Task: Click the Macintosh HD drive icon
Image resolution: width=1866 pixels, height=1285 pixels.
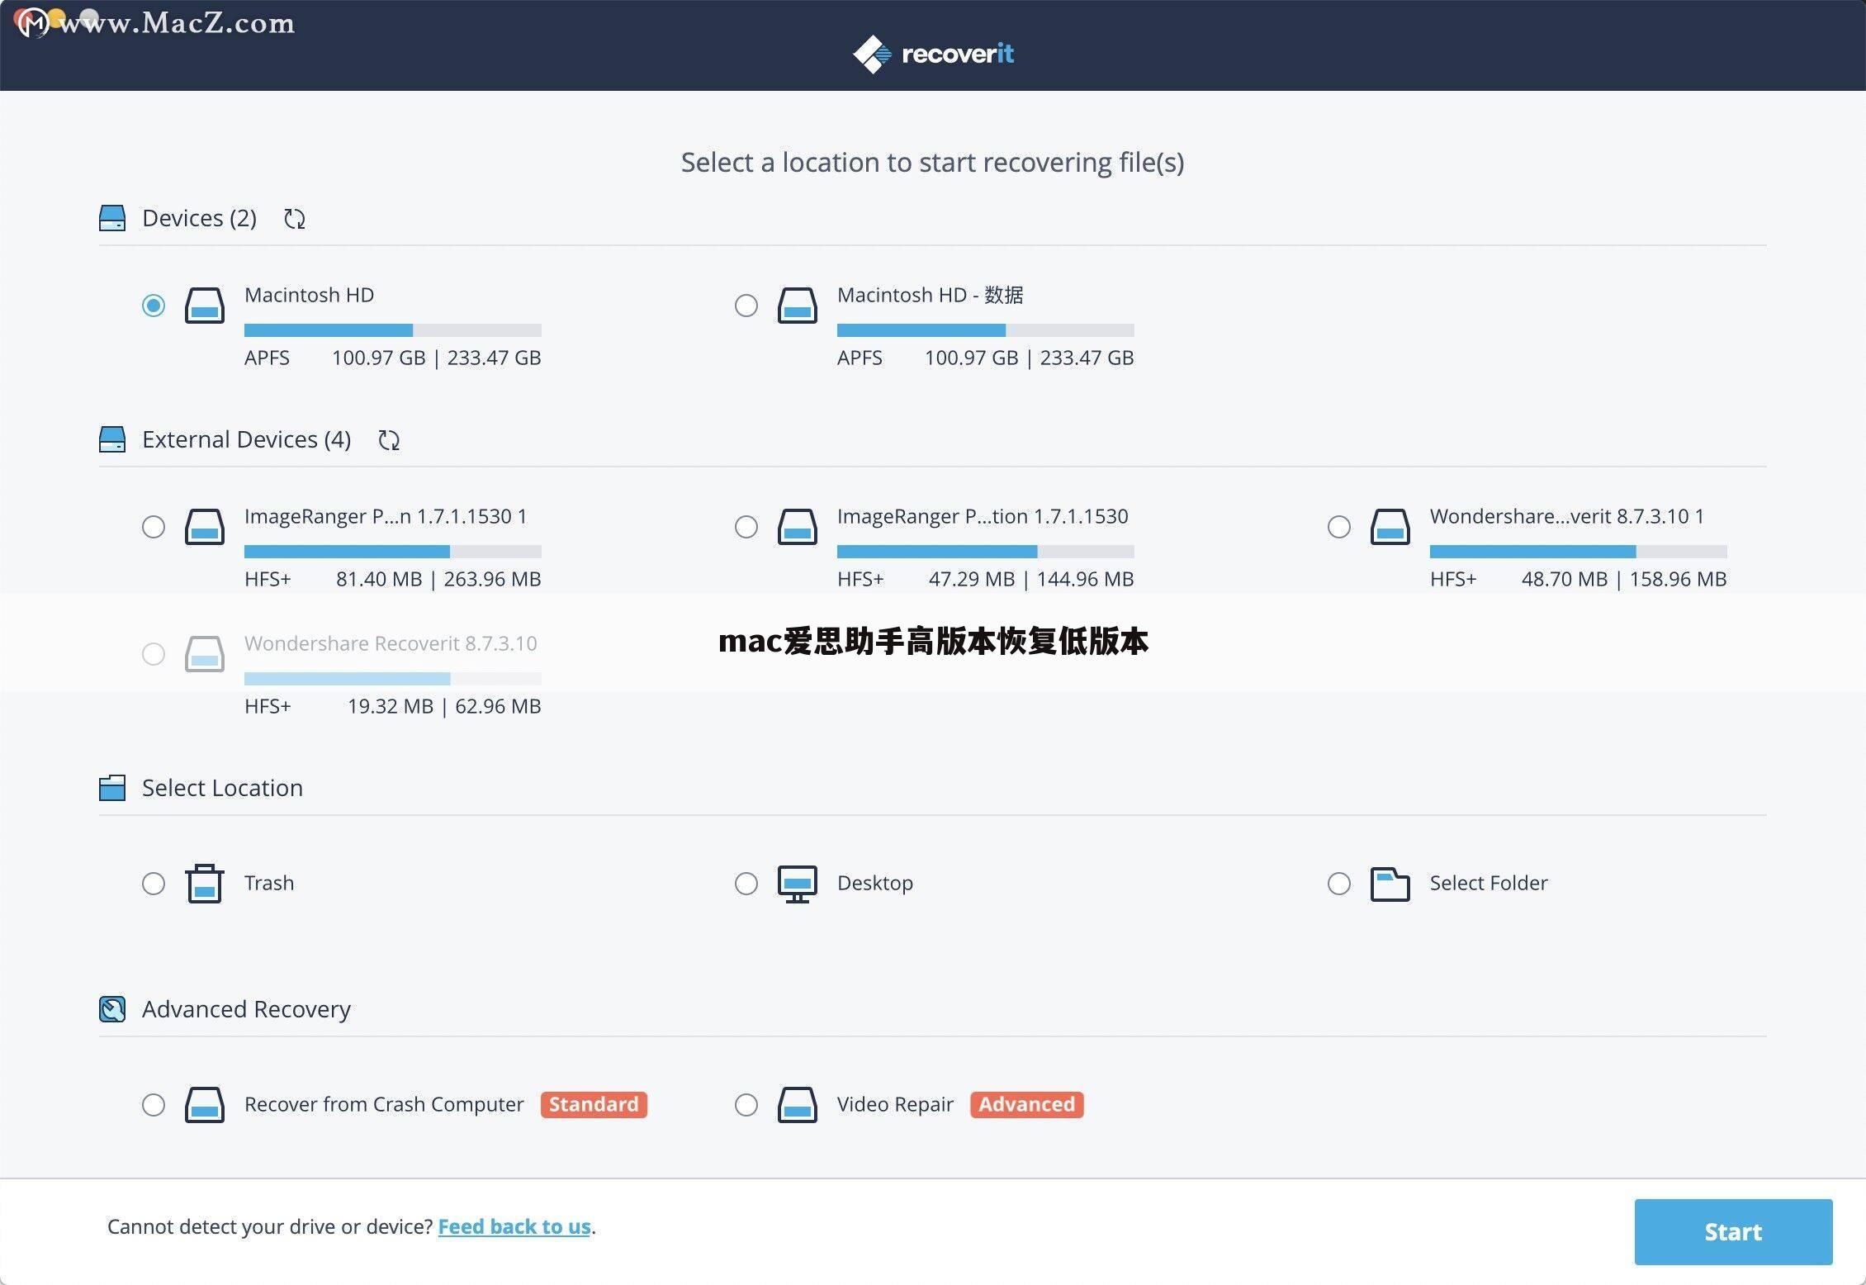Action: tap(205, 306)
